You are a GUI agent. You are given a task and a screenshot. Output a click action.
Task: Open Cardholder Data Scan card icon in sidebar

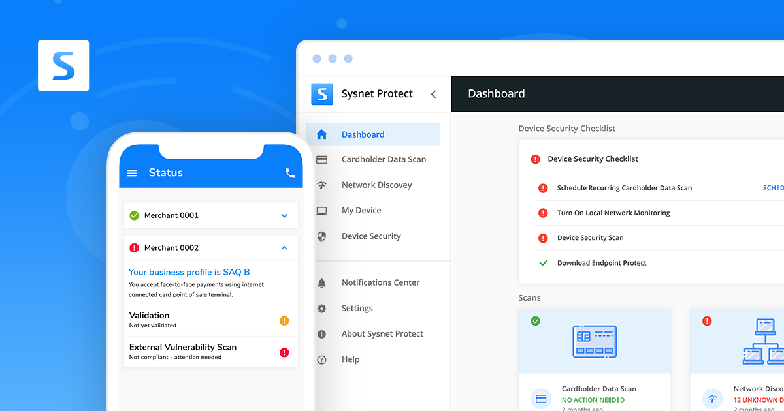click(x=321, y=159)
